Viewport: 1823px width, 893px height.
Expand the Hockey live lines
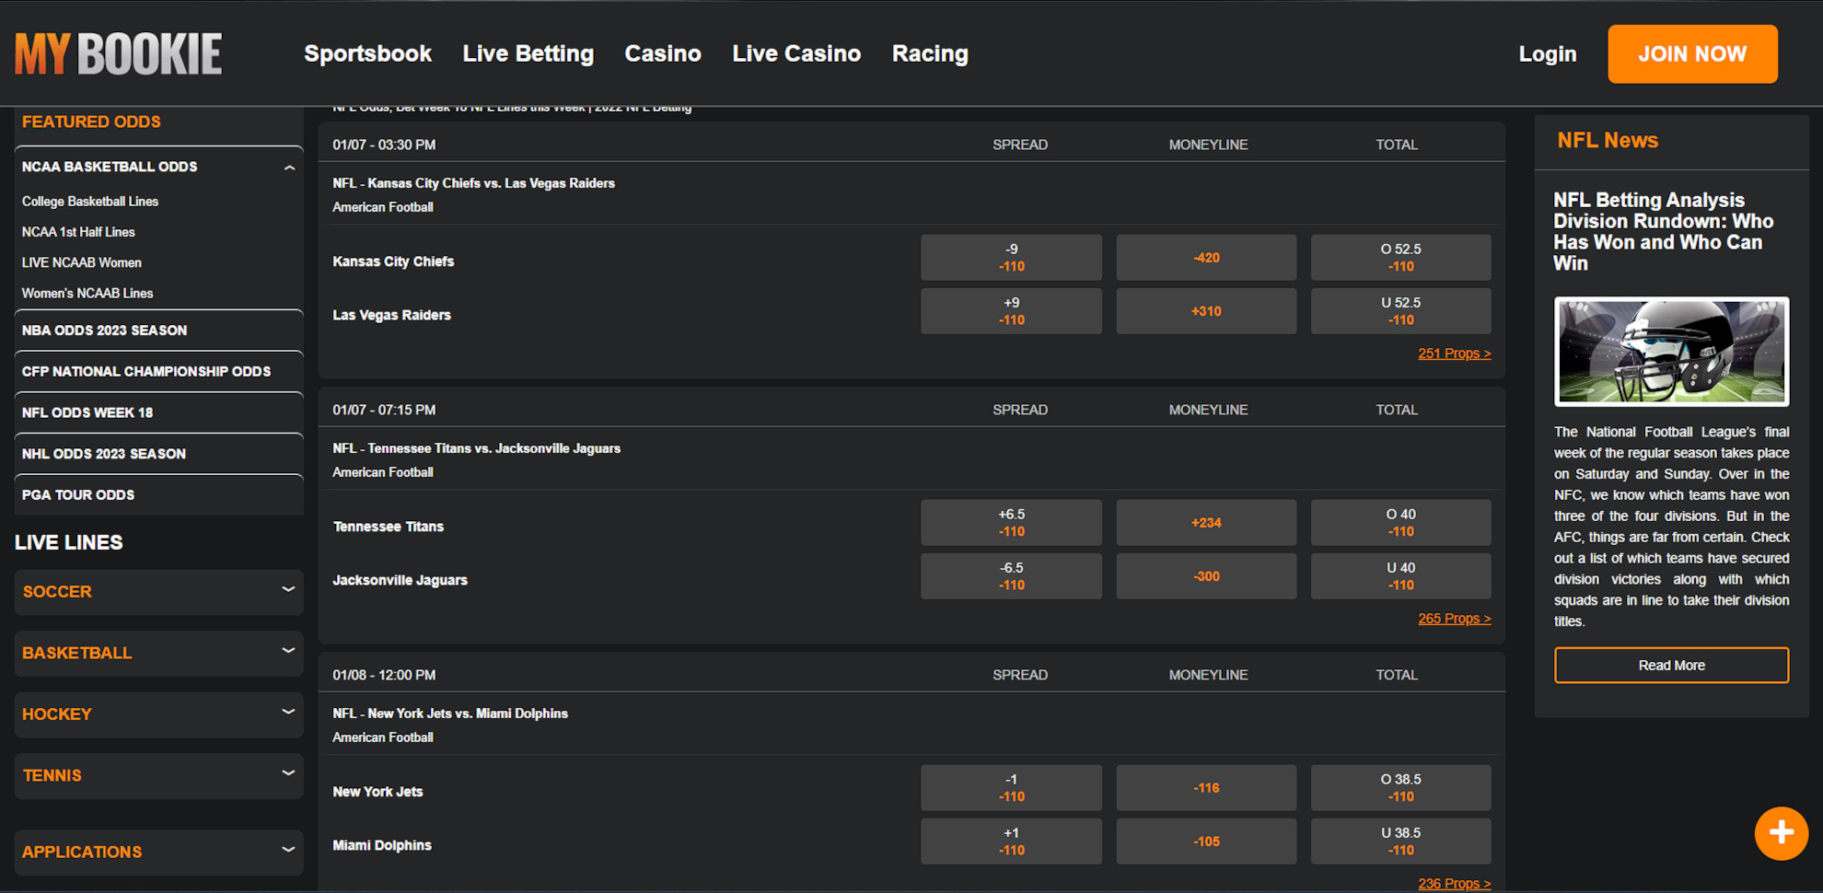(x=158, y=714)
